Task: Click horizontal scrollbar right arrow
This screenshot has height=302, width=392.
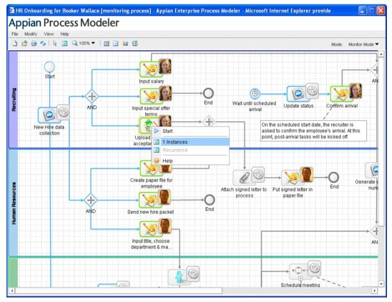Action: pos(374,290)
